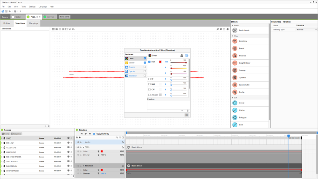Click the New zone button
Image resolution: width=318 pixels, height=179 pixels.
(64, 17)
